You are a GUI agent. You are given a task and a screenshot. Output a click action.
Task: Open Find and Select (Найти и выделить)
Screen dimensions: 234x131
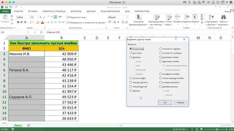(223, 20)
